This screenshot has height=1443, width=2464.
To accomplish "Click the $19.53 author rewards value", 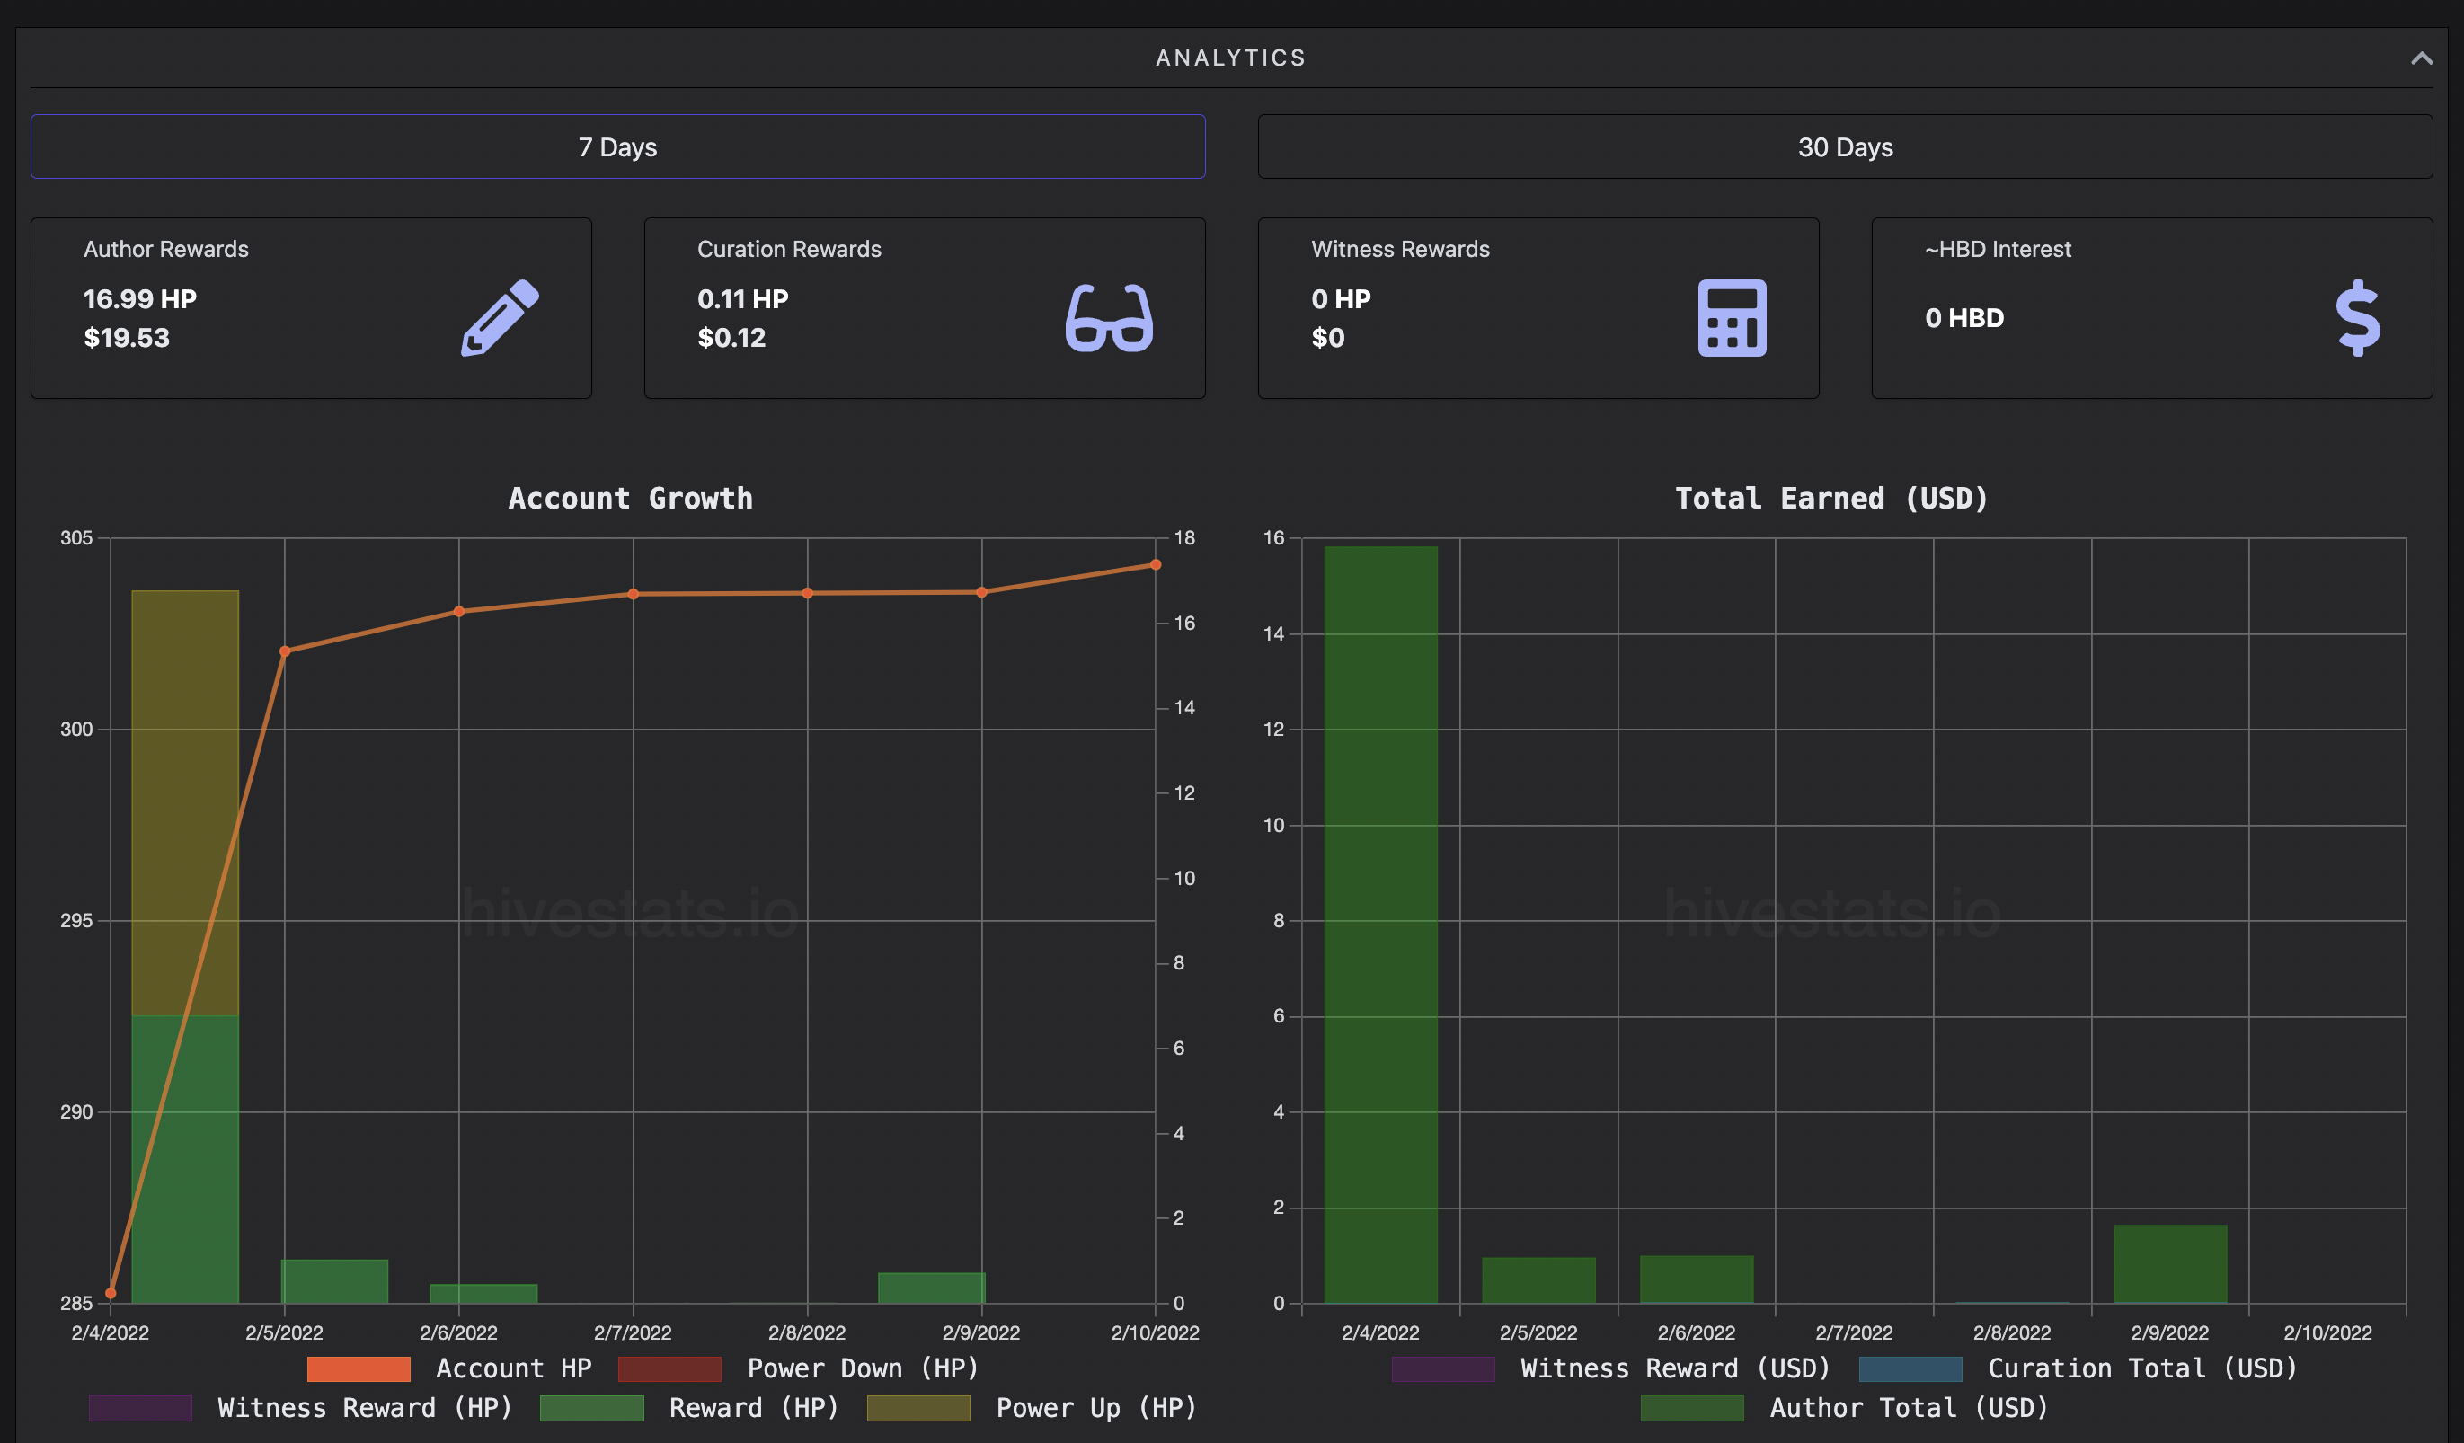I will pyautogui.click(x=126, y=337).
